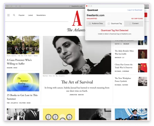Open the Summer Reading Guide image
Screen dimensions: 154x126
(x=23, y=82)
